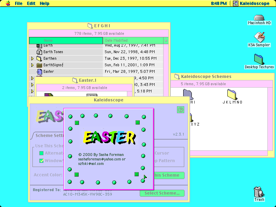Click the 8:48 PM menu bar clock

tap(219, 3)
